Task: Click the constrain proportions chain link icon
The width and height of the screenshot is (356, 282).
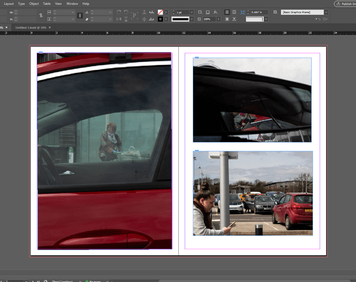Action: coord(41,15)
